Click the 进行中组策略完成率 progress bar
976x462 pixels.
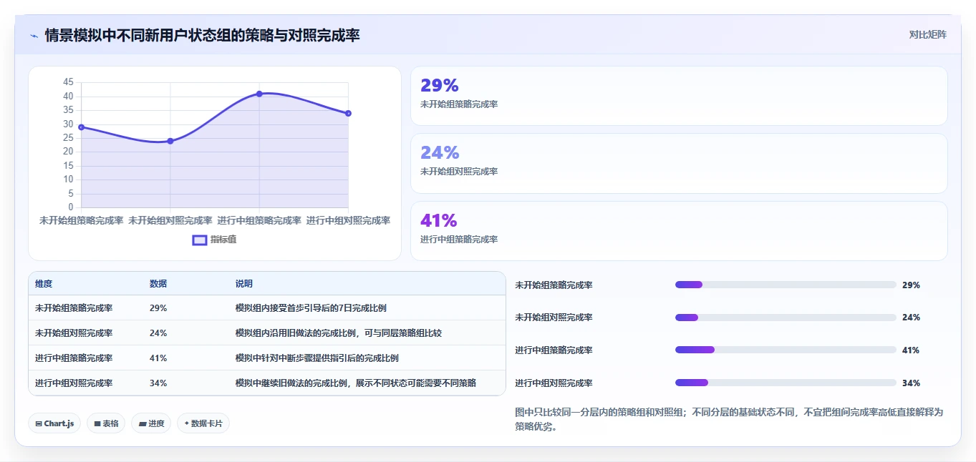tap(786, 350)
